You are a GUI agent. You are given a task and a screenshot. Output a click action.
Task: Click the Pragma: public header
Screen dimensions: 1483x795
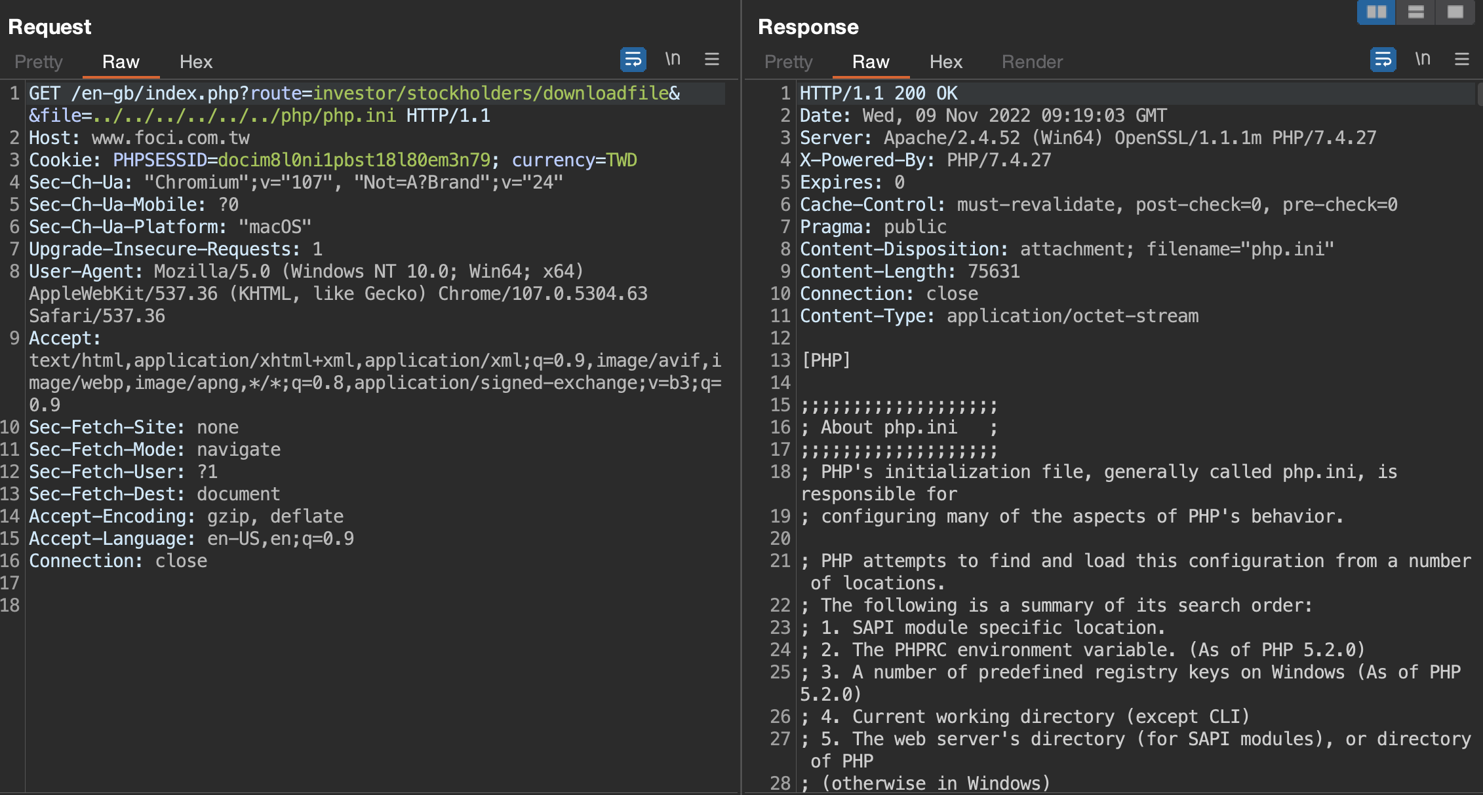point(873,227)
